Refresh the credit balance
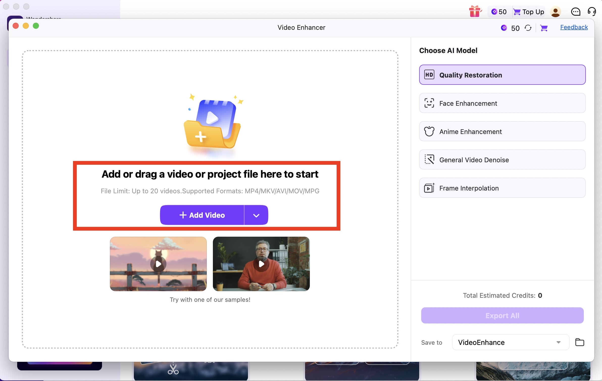Image resolution: width=602 pixels, height=381 pixels. pyautogui.click(x=528, y=28)
